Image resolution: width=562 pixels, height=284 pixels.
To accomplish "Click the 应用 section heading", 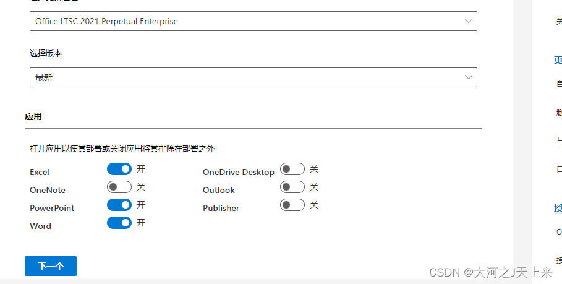I will click(x=33, y=116).
